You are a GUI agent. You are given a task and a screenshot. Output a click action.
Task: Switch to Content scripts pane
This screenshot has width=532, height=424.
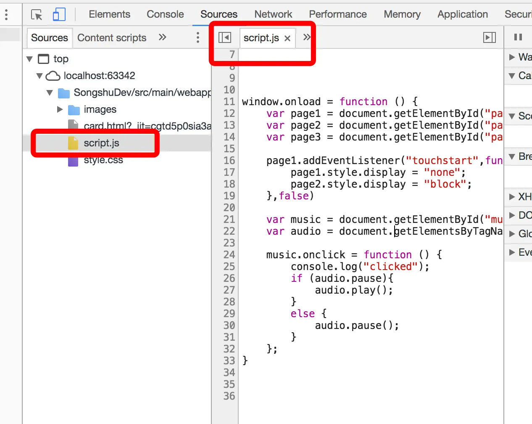(112, 38)
